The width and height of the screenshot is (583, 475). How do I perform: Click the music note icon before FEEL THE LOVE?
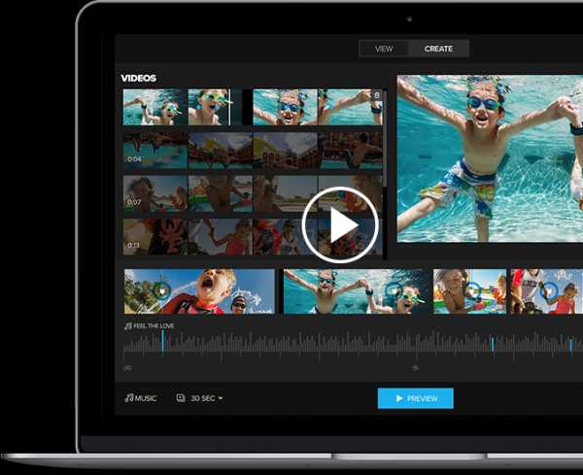127,326
